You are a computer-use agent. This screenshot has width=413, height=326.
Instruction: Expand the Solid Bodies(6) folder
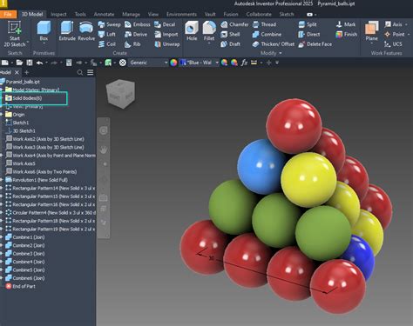pyautogui.click(x=2, y=98)
